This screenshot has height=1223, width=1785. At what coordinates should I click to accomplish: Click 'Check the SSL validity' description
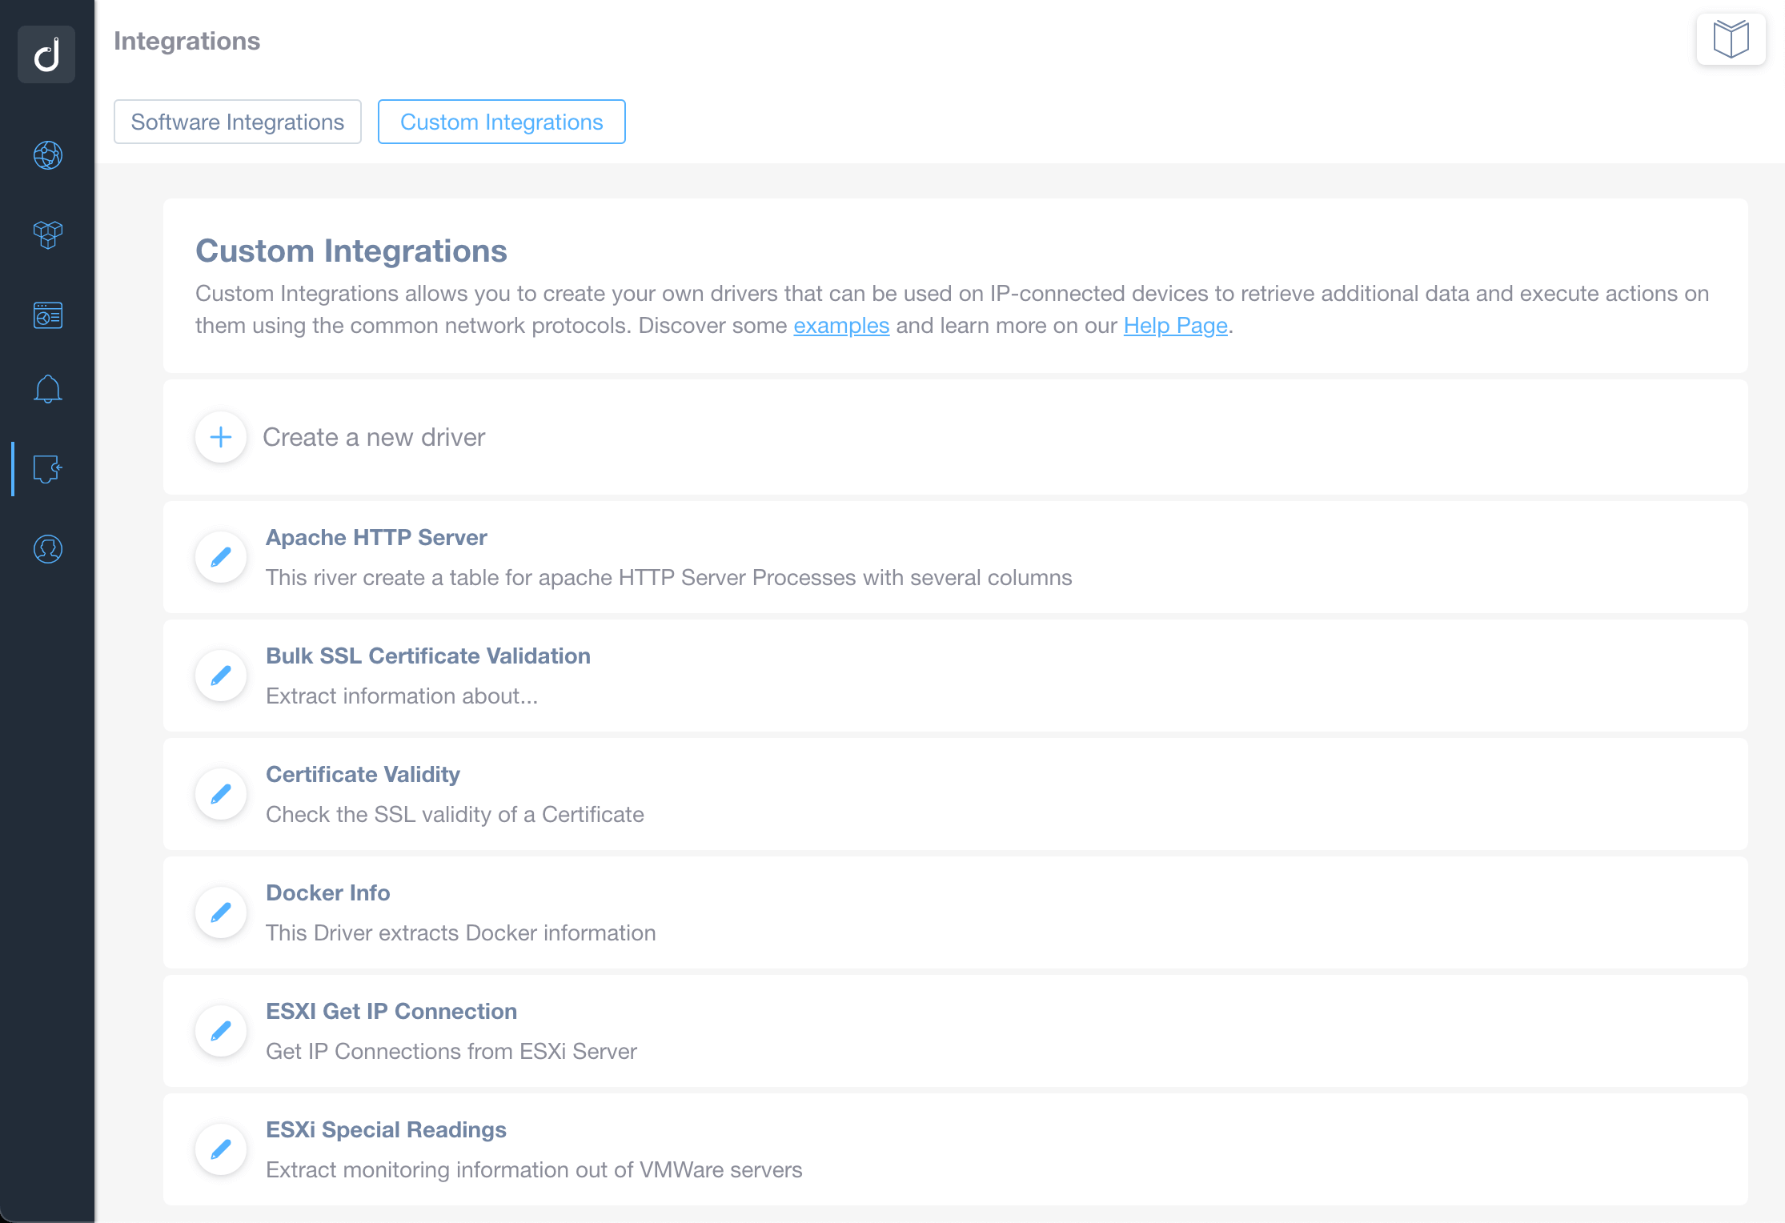pyautogui.click(x=455, y=814)
